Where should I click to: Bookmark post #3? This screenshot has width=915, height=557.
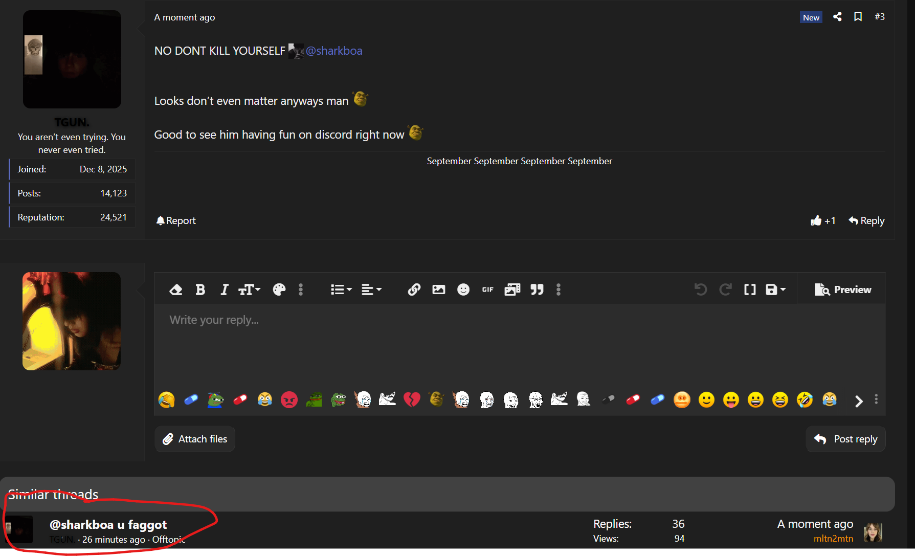click(x=858, y=17)
